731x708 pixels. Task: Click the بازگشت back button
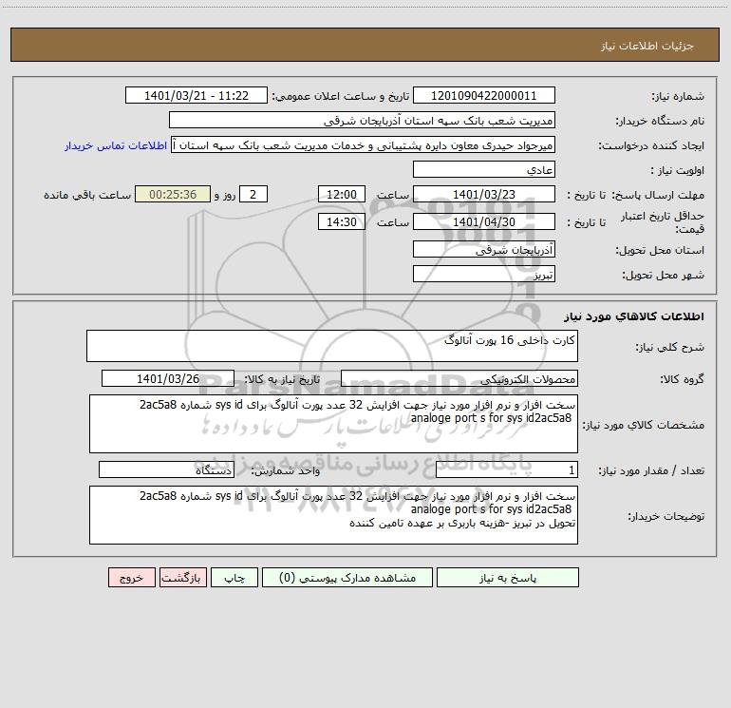pos(182,577)
